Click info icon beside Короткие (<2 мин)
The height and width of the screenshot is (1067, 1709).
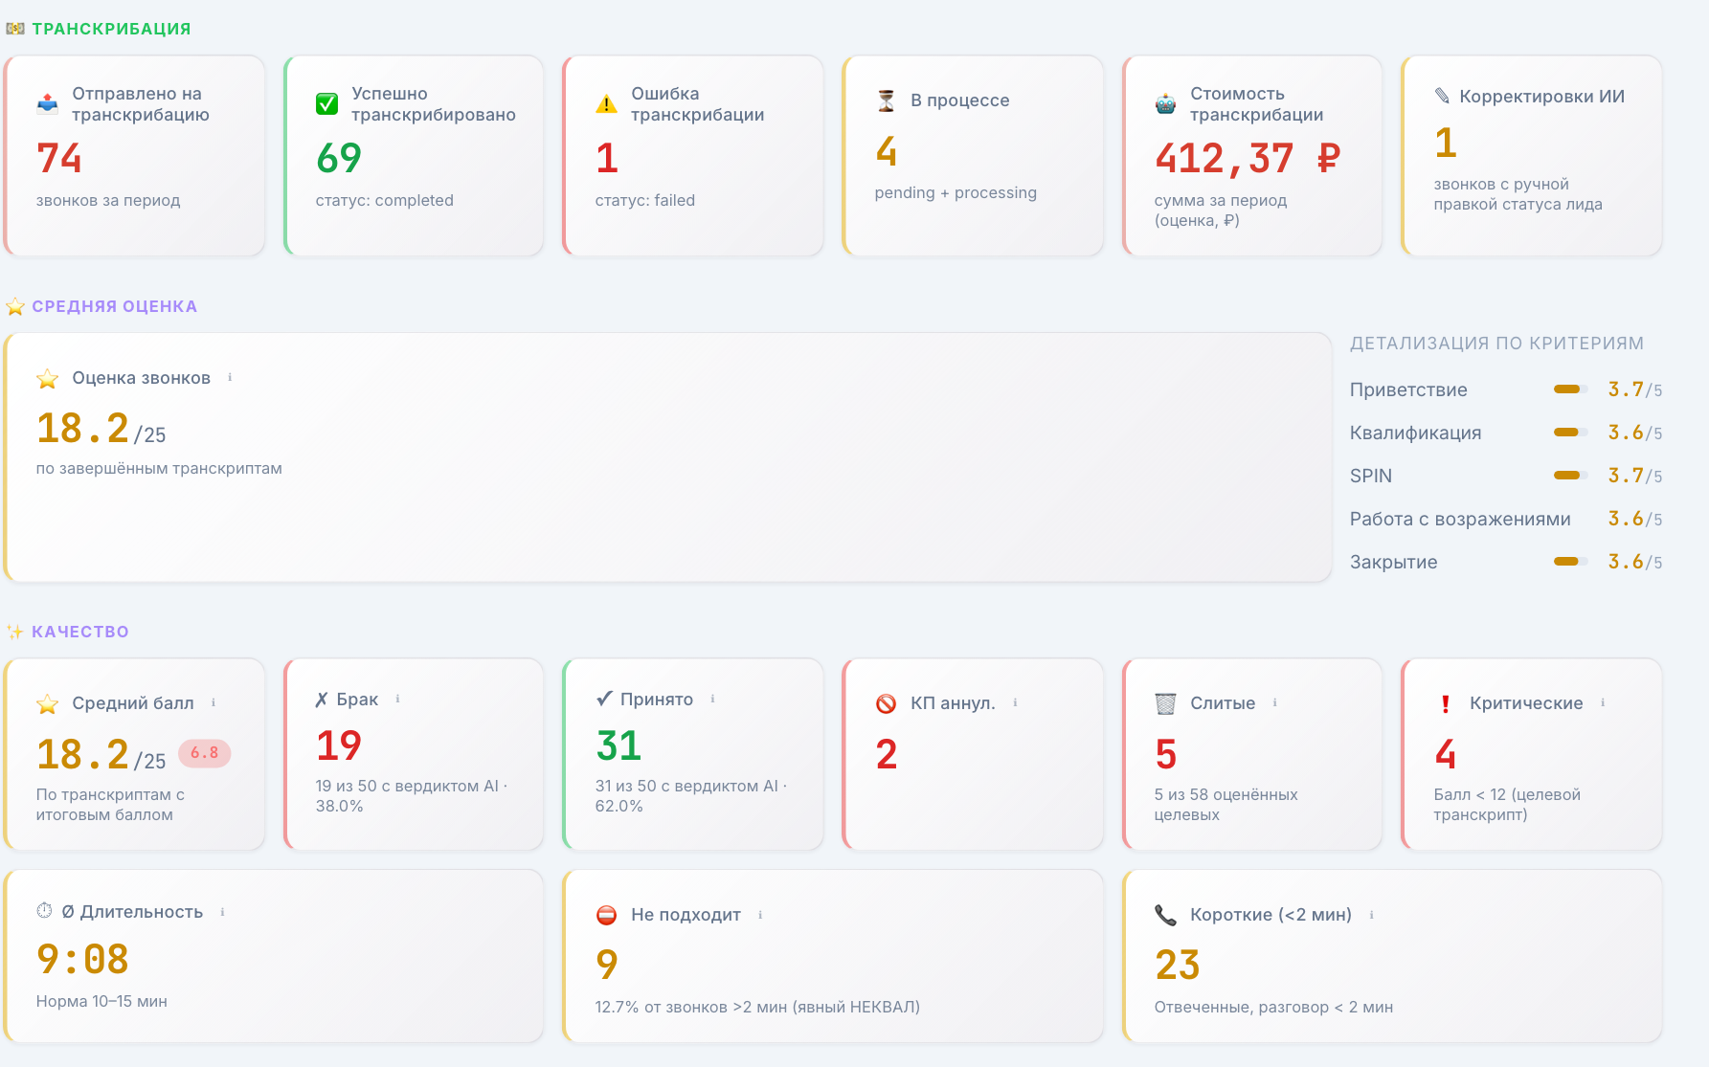click(x=1371, y=915)
